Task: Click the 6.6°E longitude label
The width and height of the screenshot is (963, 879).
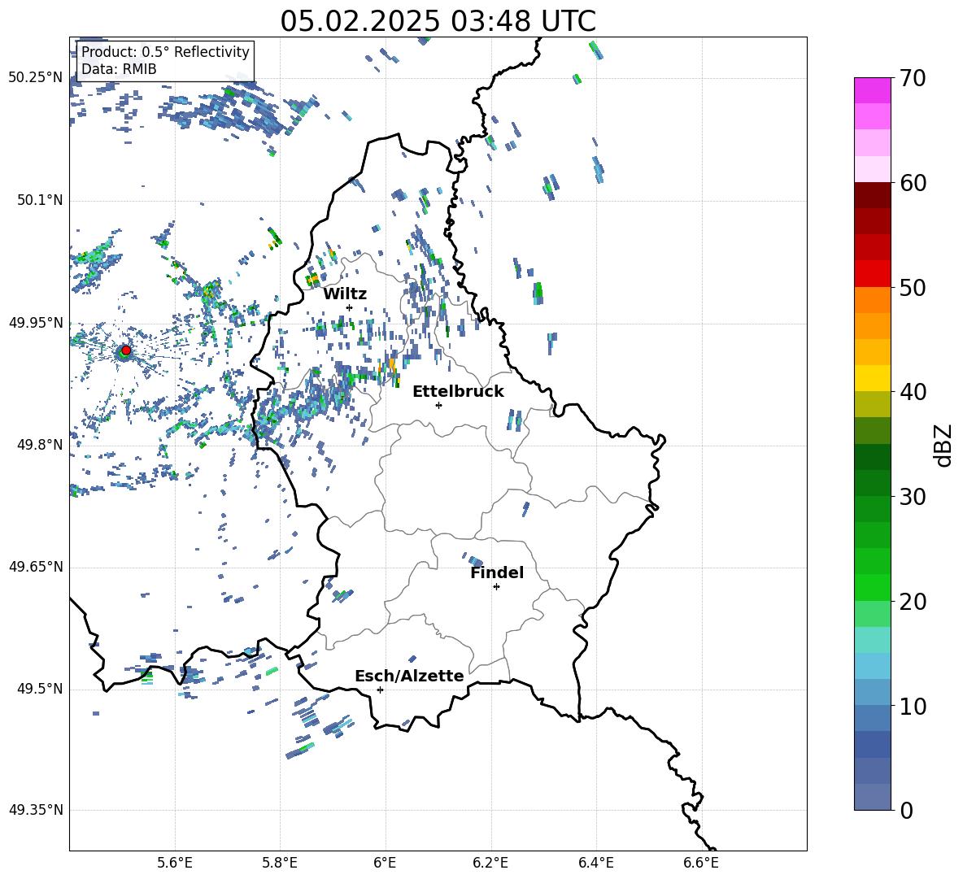Action: pos(701,863)
